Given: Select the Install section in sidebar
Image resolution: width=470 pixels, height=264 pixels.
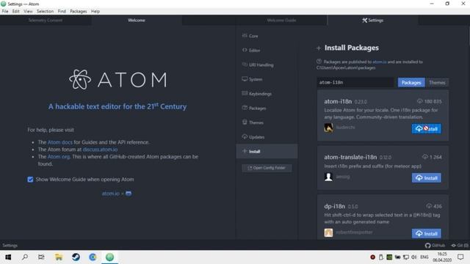Looking at the screenshot, I should (267, 152).
